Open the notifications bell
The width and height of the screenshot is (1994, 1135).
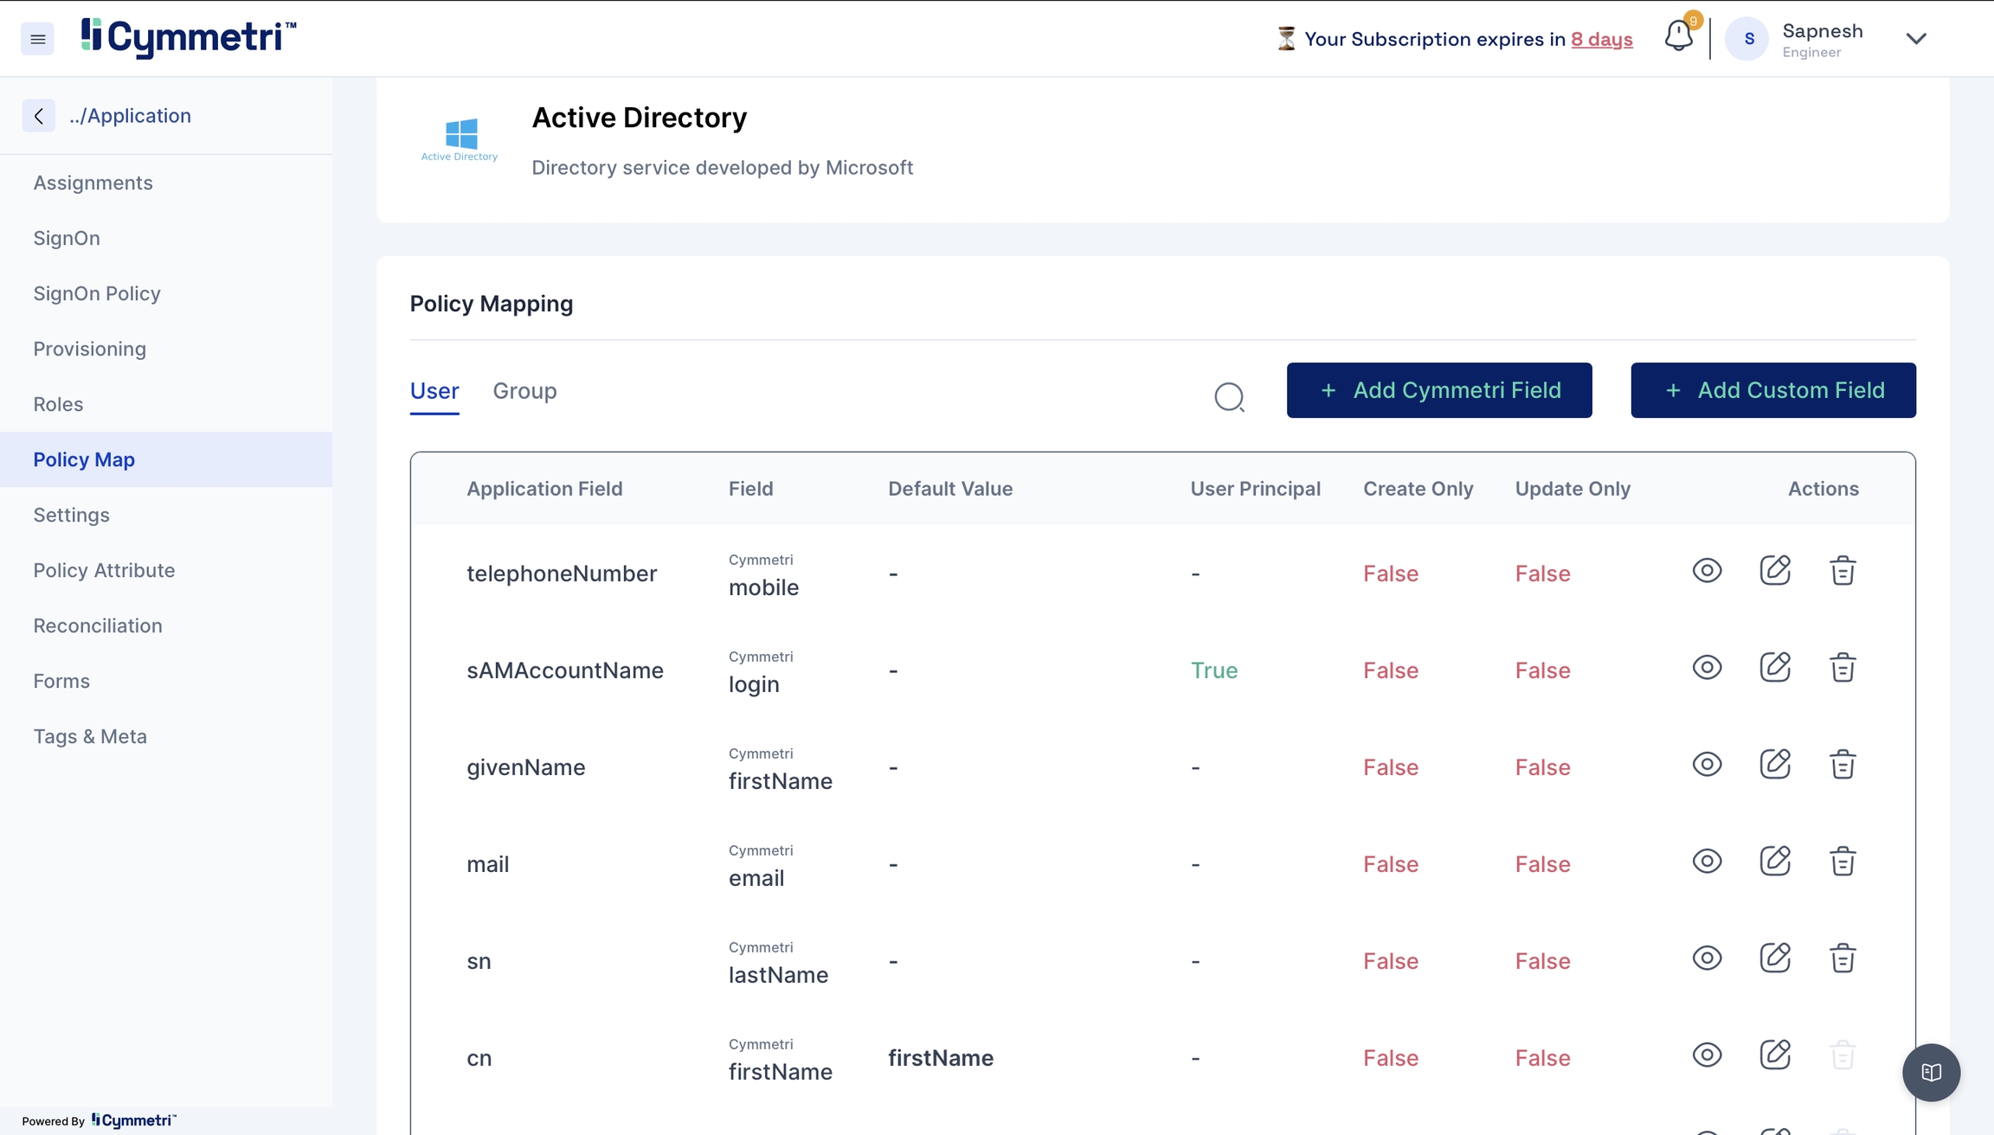[1678, 36]
